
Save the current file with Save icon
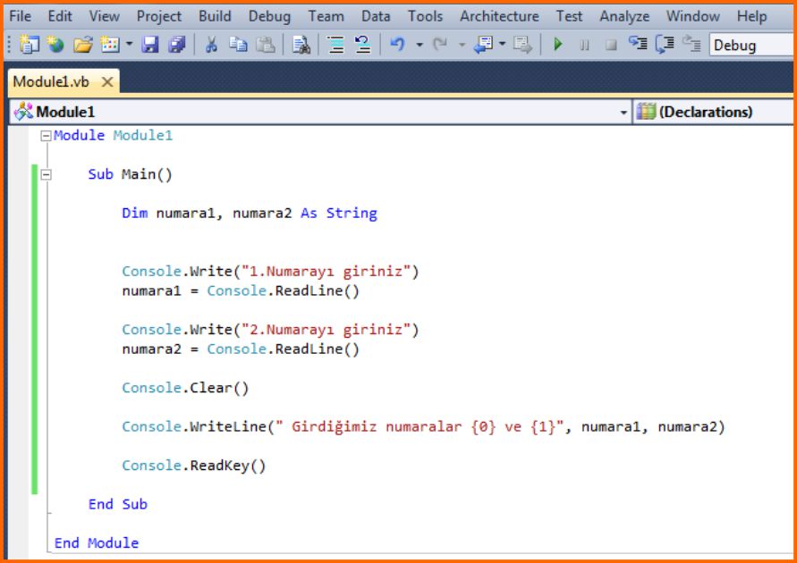(150, 45)
